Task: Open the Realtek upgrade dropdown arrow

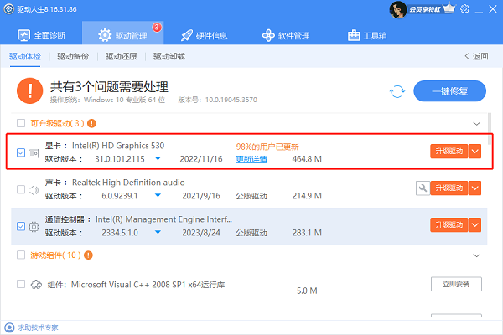Action: click(475, 188)
